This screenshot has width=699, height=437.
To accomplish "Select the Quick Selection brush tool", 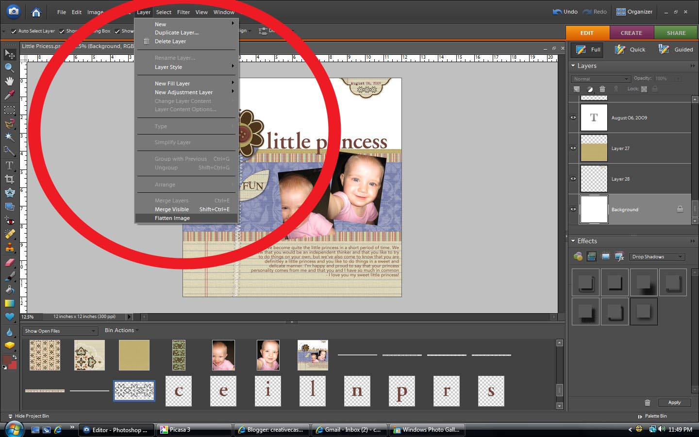I will (9, 151).
